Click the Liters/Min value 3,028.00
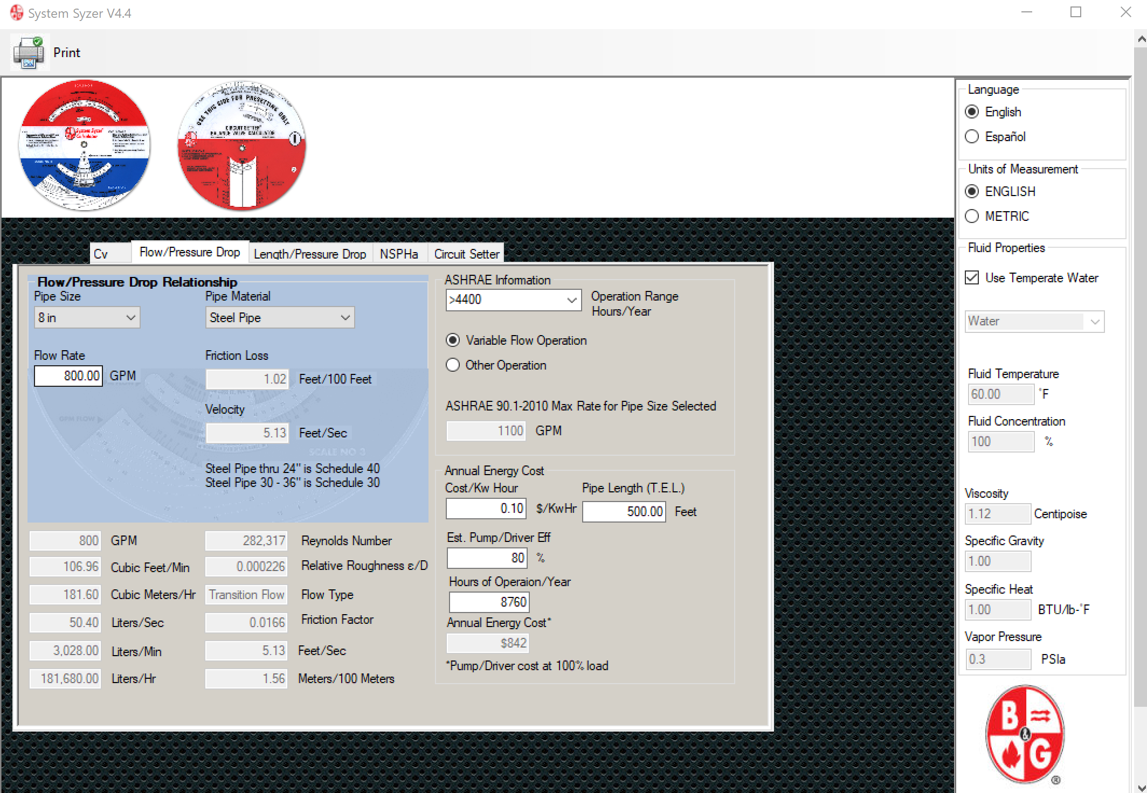 pos(65,650)
